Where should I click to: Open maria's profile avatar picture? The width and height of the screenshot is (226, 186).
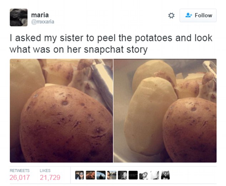pos(19,17)
